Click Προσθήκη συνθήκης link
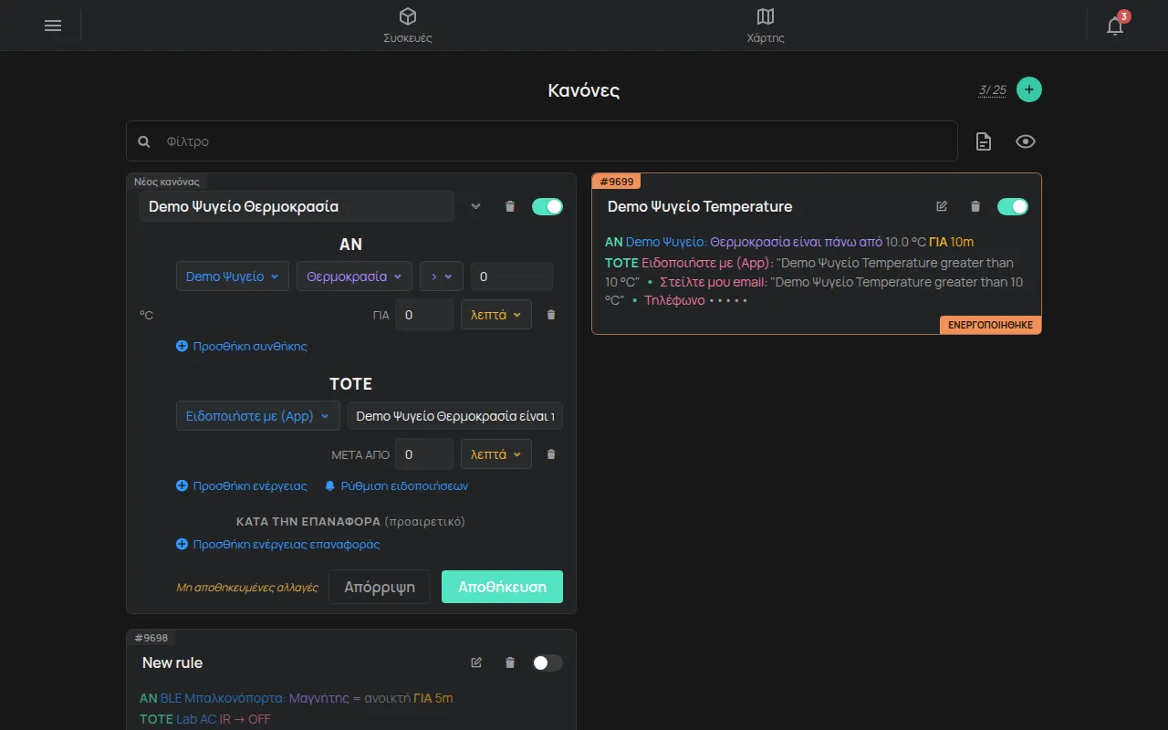This screenshot has height=730, width=1168. [242, 347]
